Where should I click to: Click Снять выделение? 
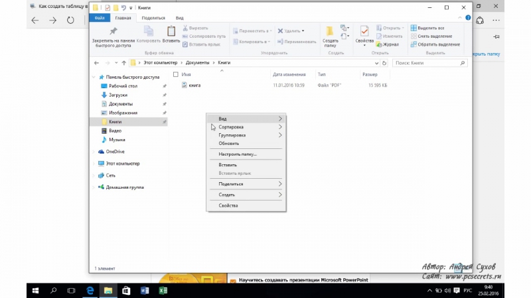431,36
